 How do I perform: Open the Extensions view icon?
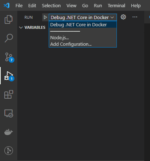(9, 94)
